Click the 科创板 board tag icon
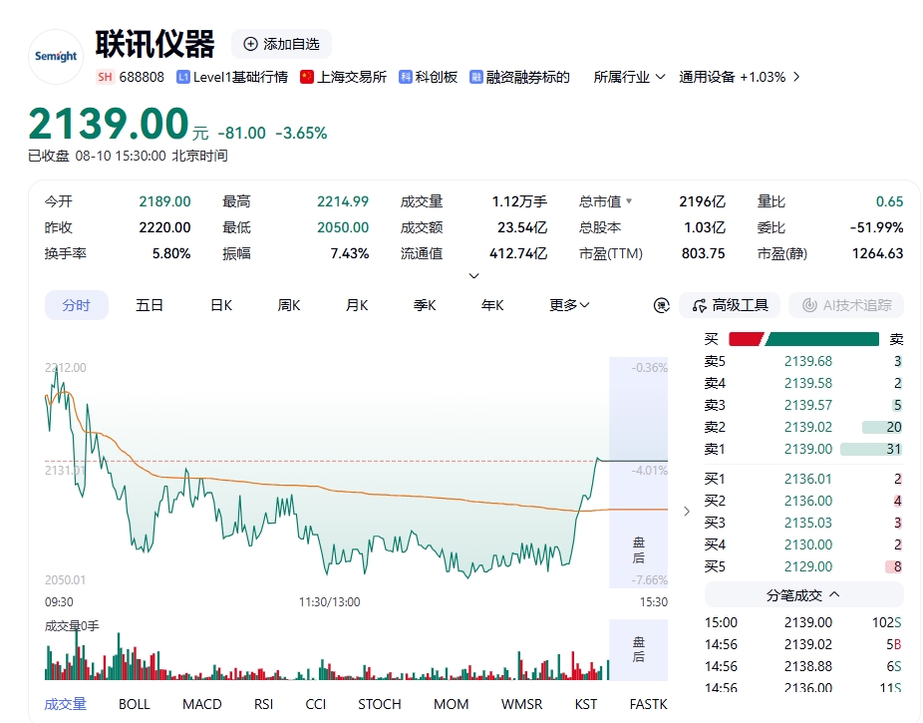The image size is (923, 723). click(x=405, y=77)
